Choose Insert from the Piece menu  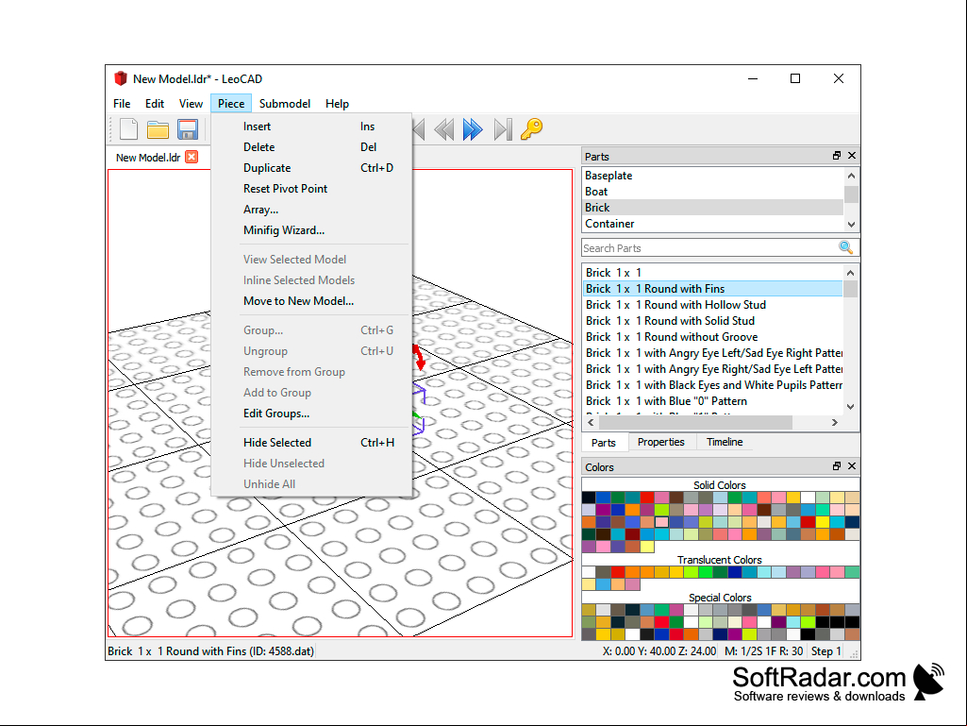pos(311,127)
